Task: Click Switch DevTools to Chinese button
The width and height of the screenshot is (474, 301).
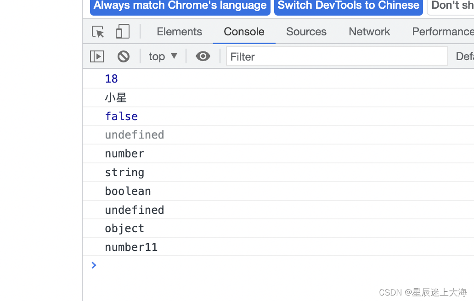Action: pyautogui.click(x=349, y=6)
